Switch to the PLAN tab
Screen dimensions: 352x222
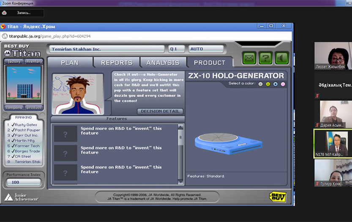[x=70, y=63]
